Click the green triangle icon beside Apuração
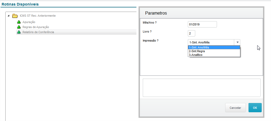Image resolution: width=271 pixels, height=121 pixels. (19, 22)
